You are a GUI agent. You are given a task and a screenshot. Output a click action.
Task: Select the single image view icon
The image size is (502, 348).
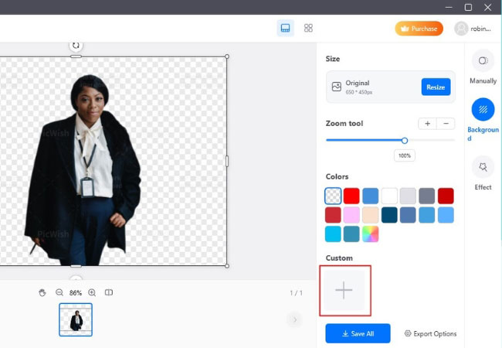285,29
